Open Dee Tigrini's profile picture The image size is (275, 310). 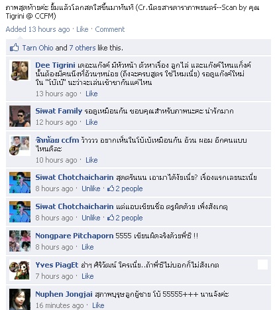coord(20,70)
